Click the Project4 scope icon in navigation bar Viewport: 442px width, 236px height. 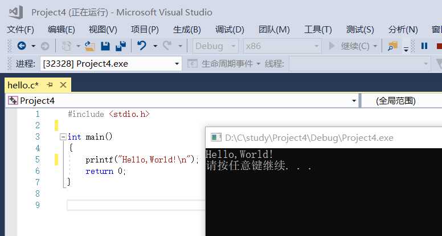(x=13, y=101)
